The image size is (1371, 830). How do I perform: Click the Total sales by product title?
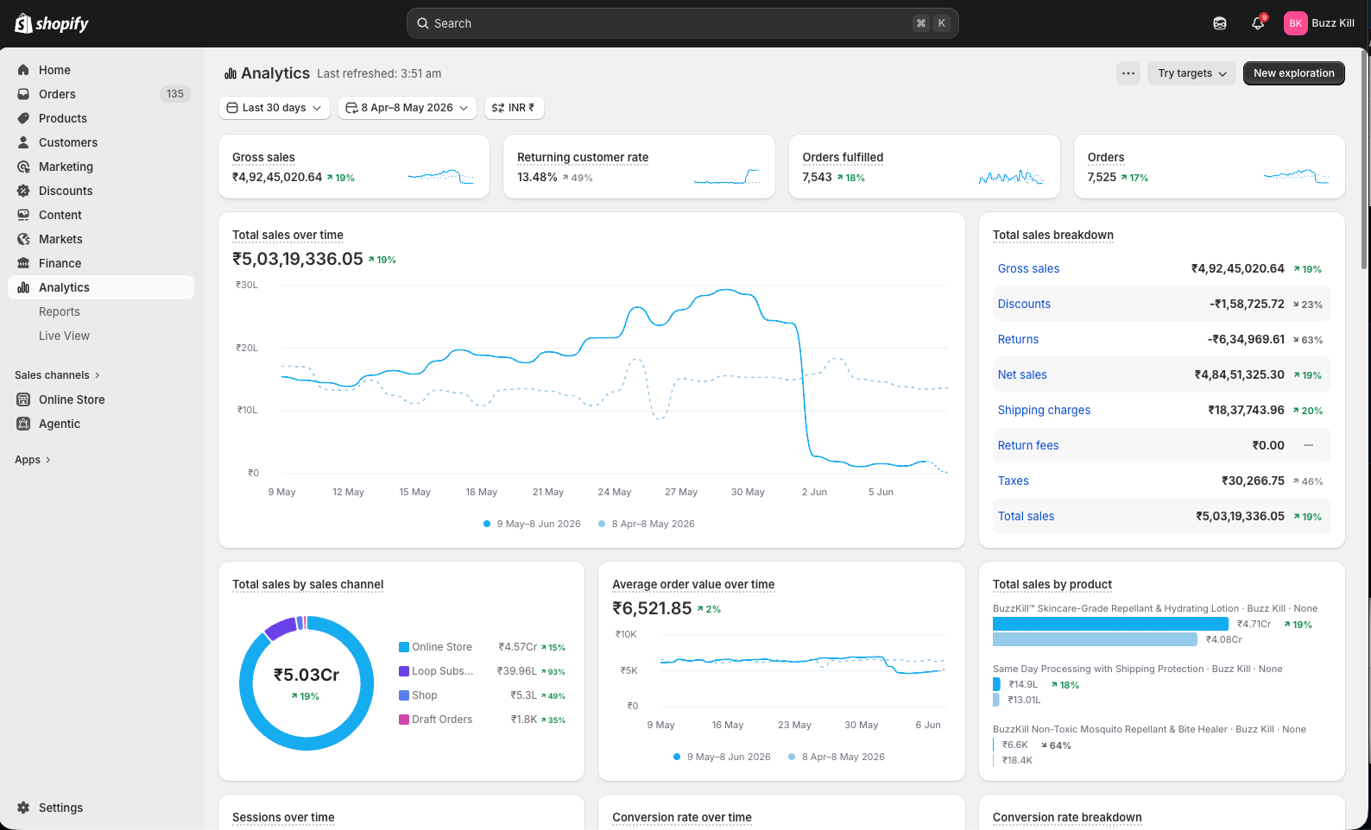(1052, 584)
